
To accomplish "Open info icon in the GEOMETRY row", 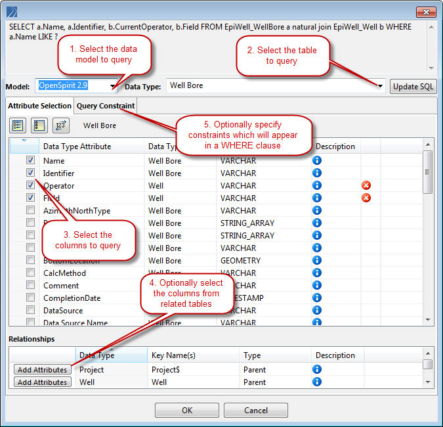I will point(317,260).
